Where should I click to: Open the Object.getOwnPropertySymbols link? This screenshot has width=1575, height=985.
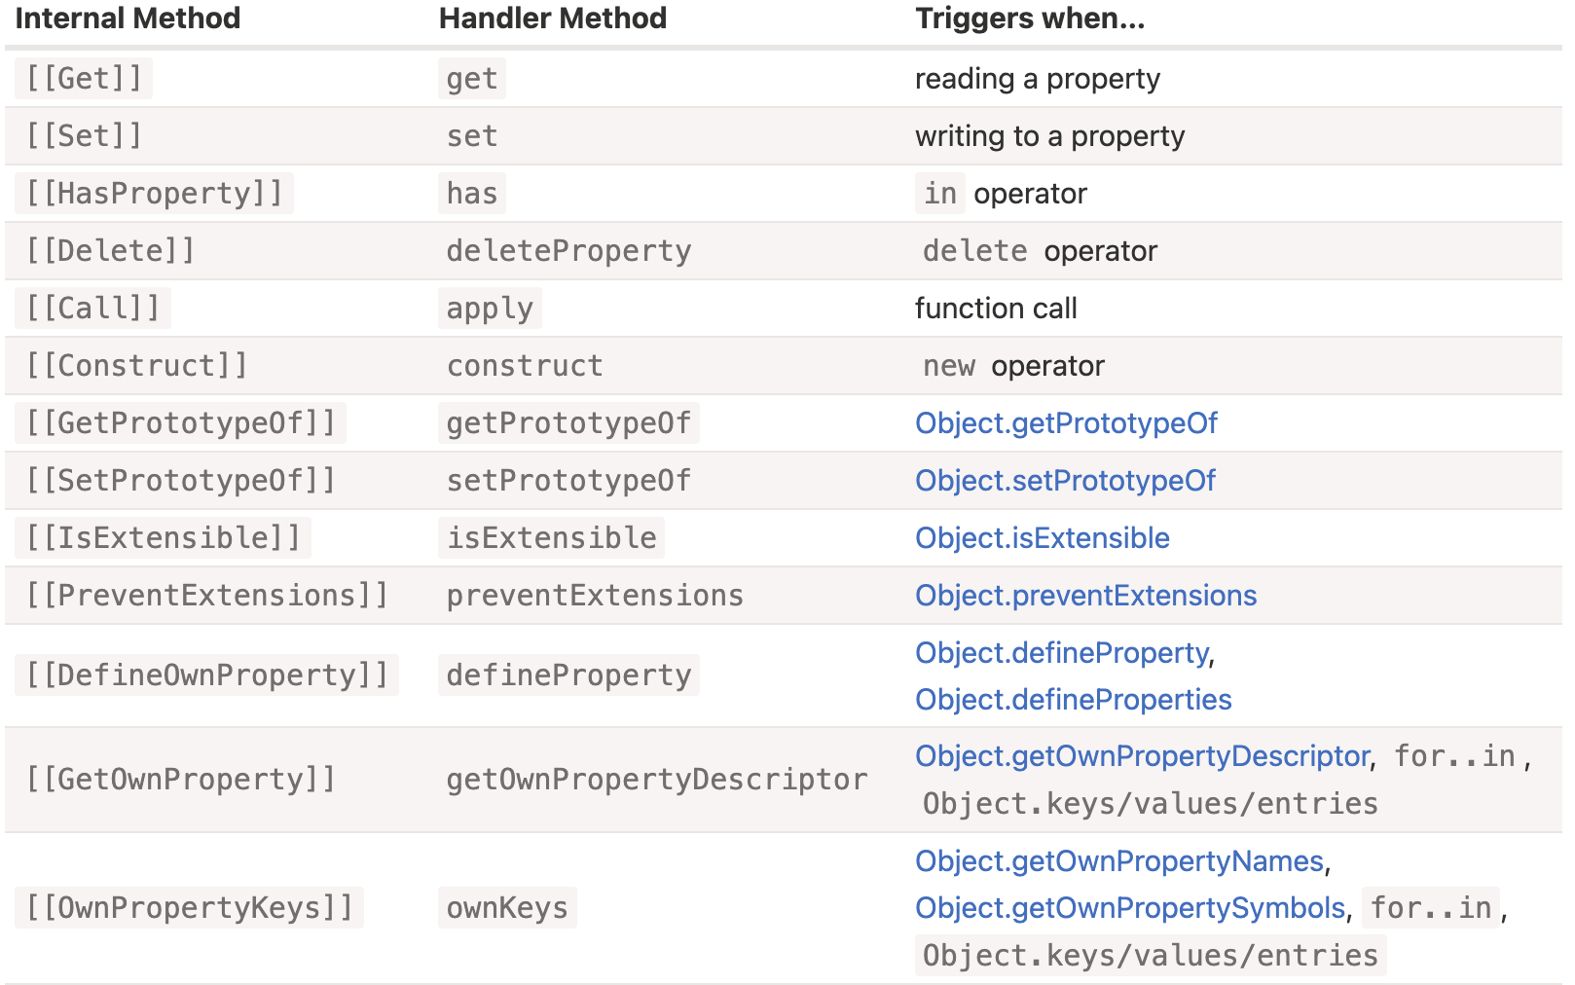(x=1129, y=908)
